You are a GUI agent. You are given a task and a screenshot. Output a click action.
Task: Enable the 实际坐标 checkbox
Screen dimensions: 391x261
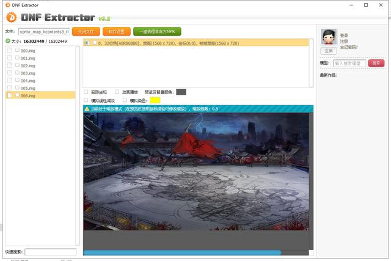tap(86, 92)
